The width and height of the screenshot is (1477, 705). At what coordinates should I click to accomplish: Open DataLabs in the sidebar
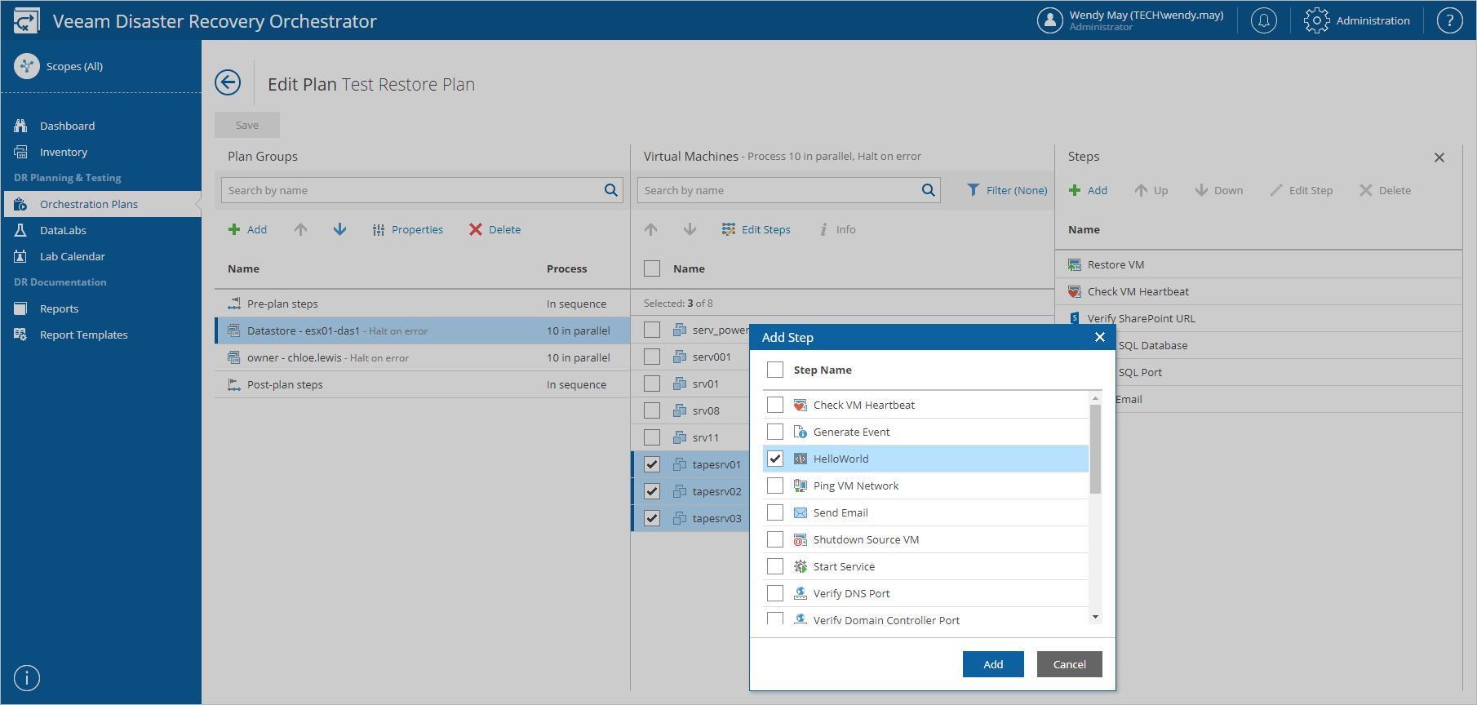pyautogui.click(x=63, y=230)
